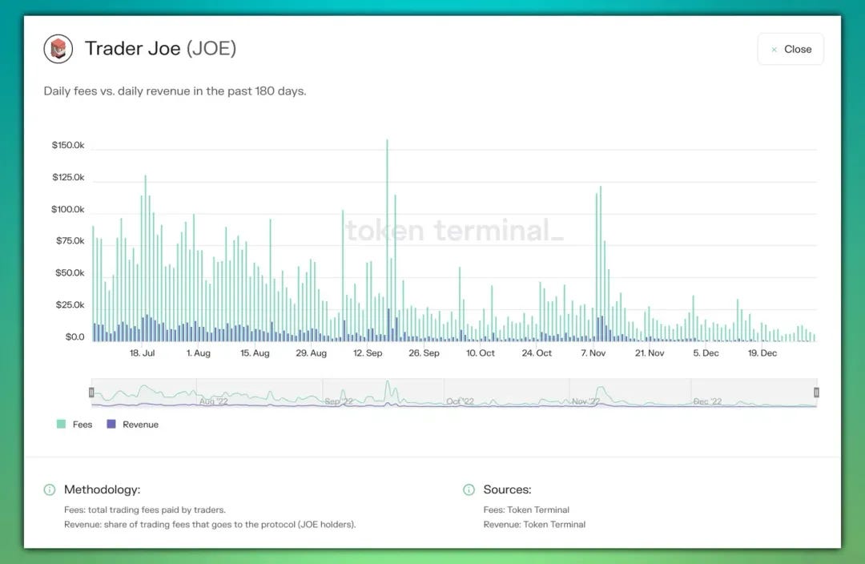Click the $150.0k y-axis label

[68, 145]
